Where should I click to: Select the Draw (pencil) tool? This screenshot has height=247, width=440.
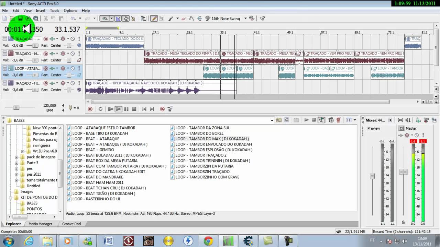coord(154,19)
